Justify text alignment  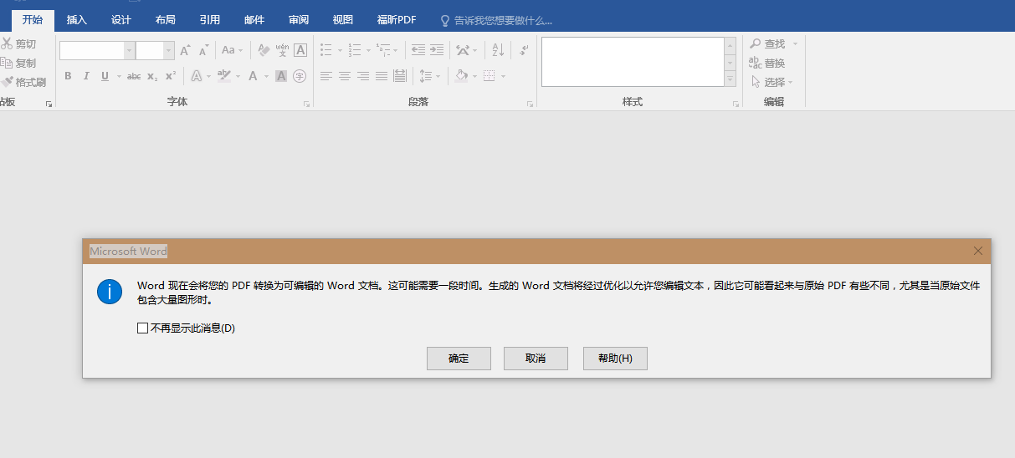(382, 76)
